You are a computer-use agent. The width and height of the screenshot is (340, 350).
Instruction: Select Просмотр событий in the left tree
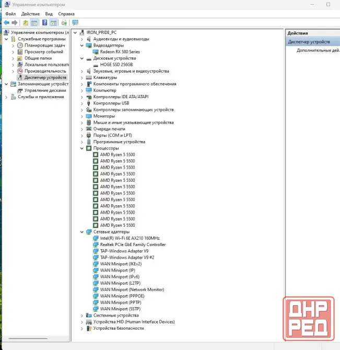[x=44, y=52]
